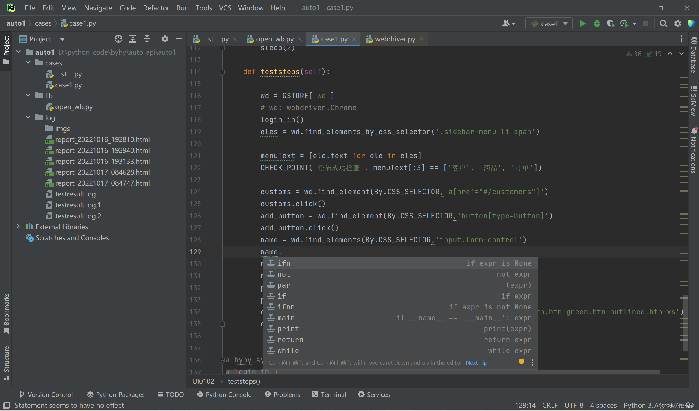699x411 pixels.
Task: Expand the External Libraries node
Action: click(18, 227)
